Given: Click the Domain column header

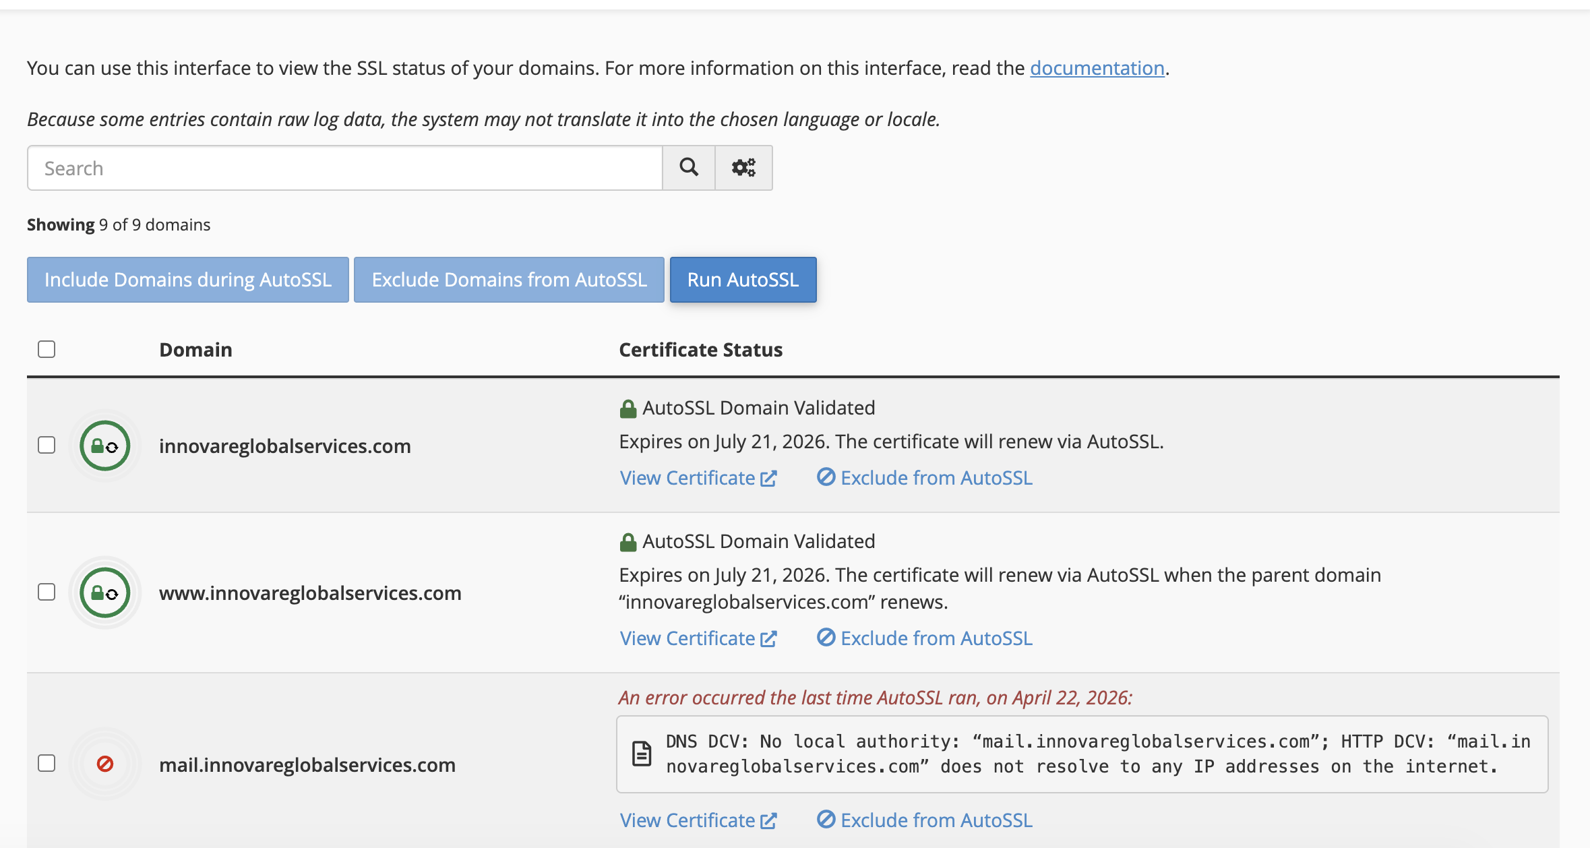Looking at the screenshot, I should (x=195, y=350).
